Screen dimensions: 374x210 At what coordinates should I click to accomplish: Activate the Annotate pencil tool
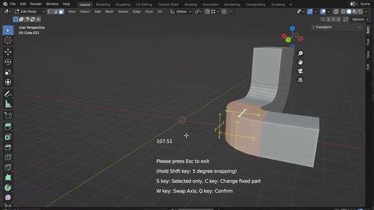tap(8, 94)
